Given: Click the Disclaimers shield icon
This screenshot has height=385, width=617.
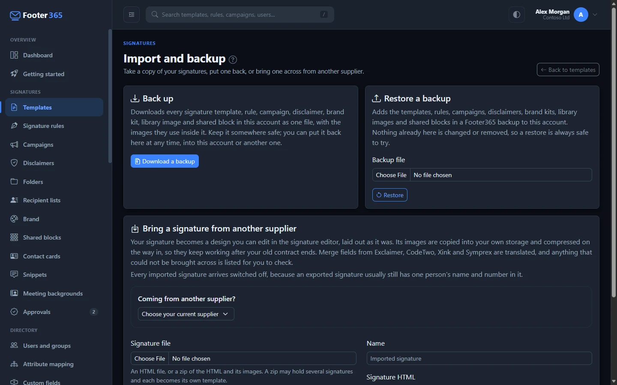Looking at the screenshot, I should (14, 163).
